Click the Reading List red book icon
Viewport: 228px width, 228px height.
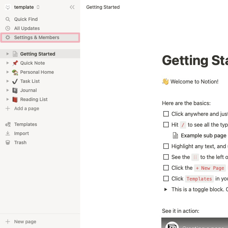pos(15,99)
